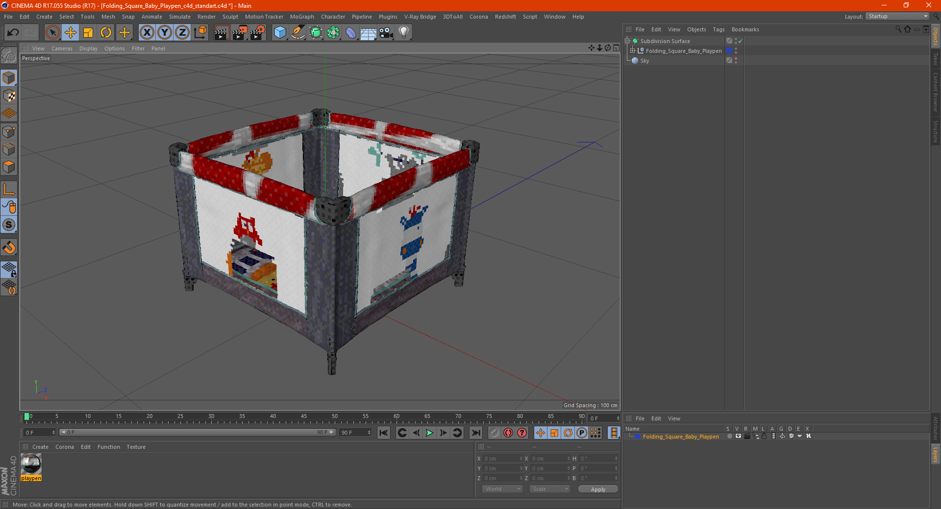
Task: Click the Undo arrow icon
Action: [x=13, y=33]
